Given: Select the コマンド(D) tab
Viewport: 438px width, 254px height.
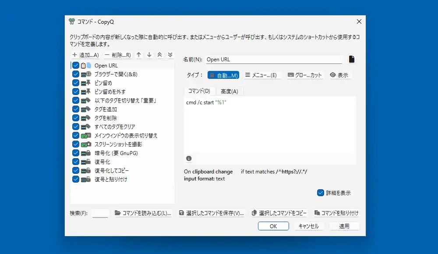Looking at the screenshot, I should pyautogui.click(x=199, y=91).
